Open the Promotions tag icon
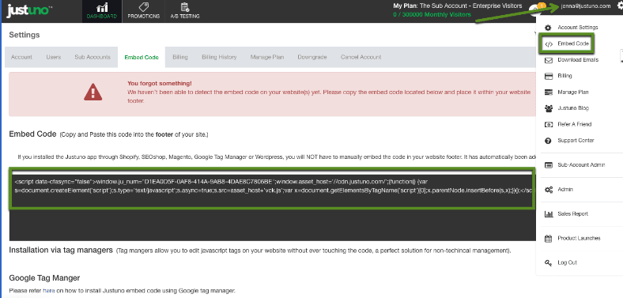 coord(143,7)
